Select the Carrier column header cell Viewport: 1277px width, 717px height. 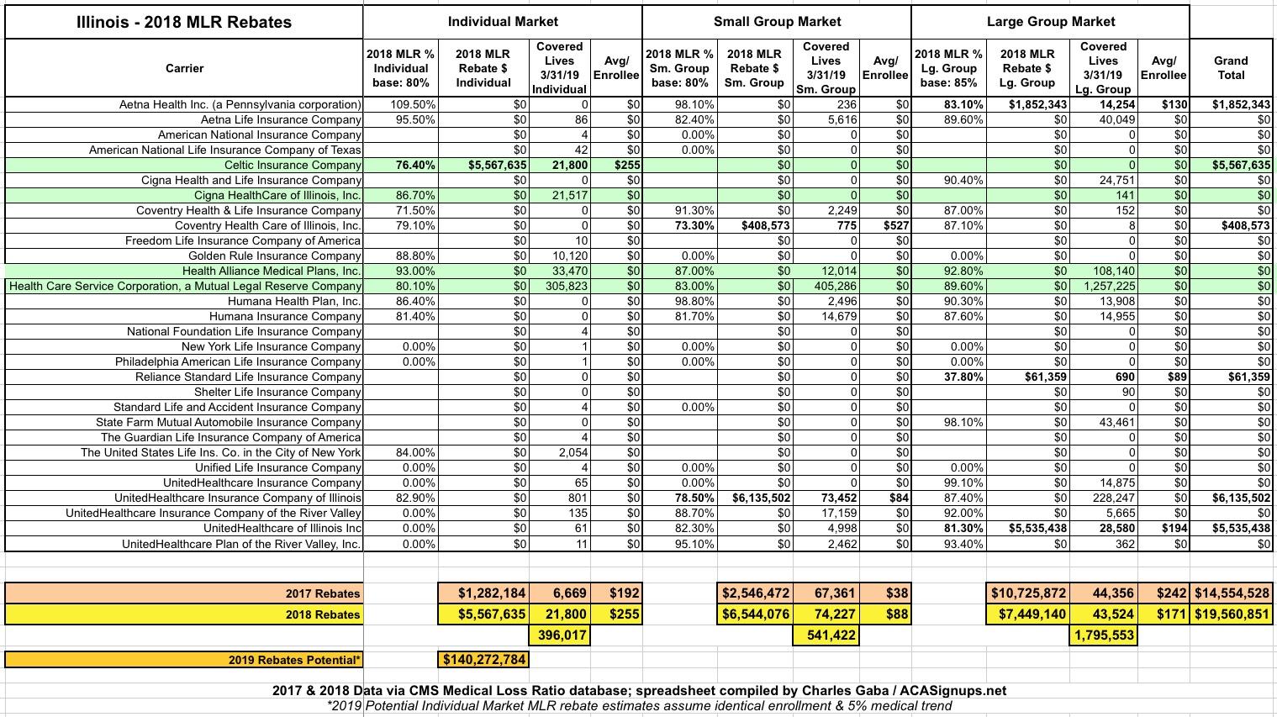pyautogui.click(x=184, y=68)
